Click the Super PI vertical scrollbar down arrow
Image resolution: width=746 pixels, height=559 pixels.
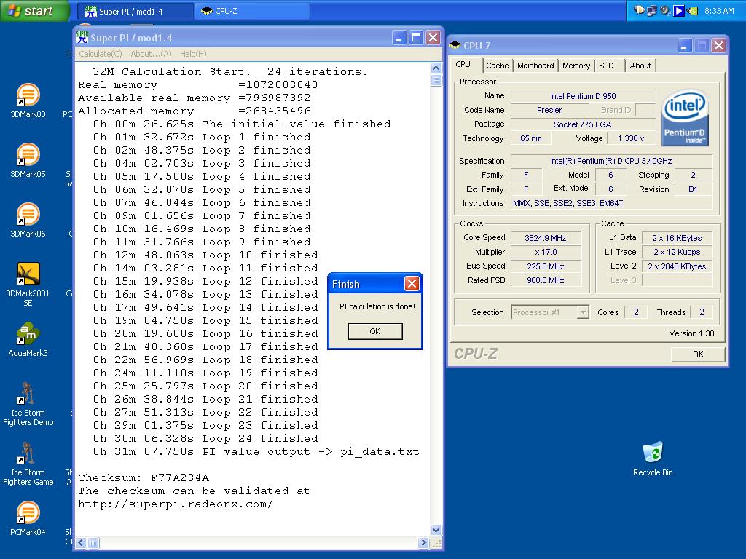click(436, 530)
